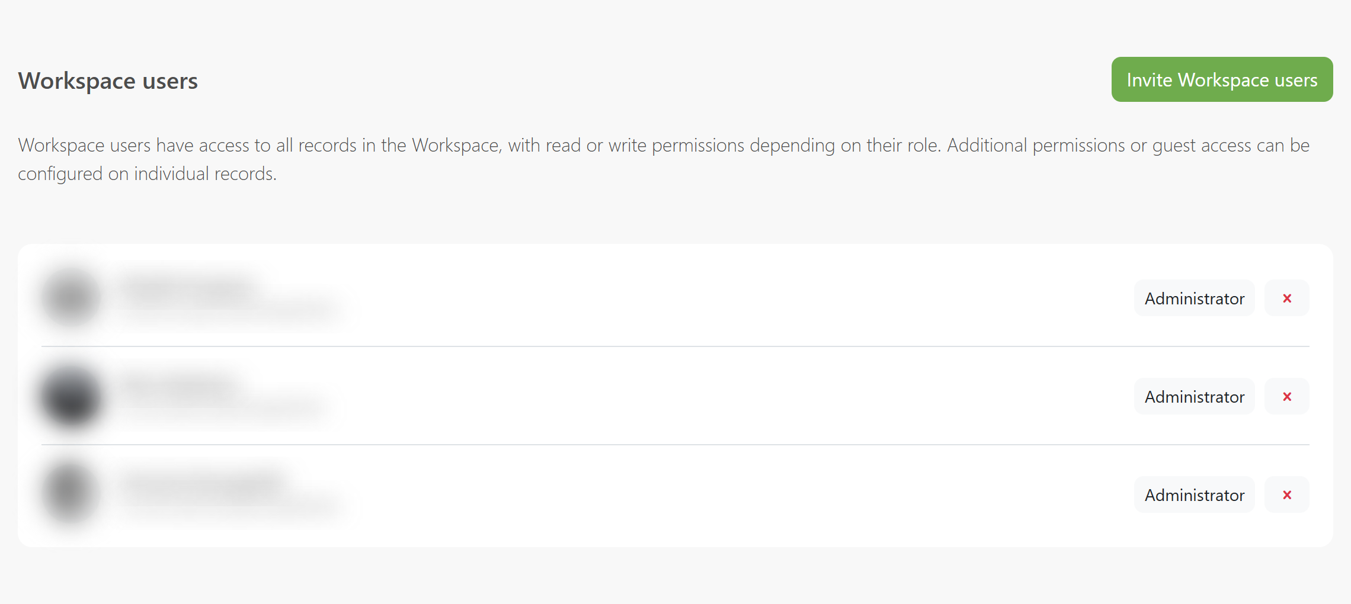Click the second user's dark blurred avatar
1351x604 pixels.
click(71, 397)
